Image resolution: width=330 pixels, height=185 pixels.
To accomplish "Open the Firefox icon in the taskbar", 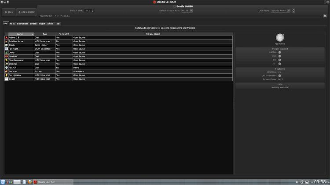I will point(29,182).
